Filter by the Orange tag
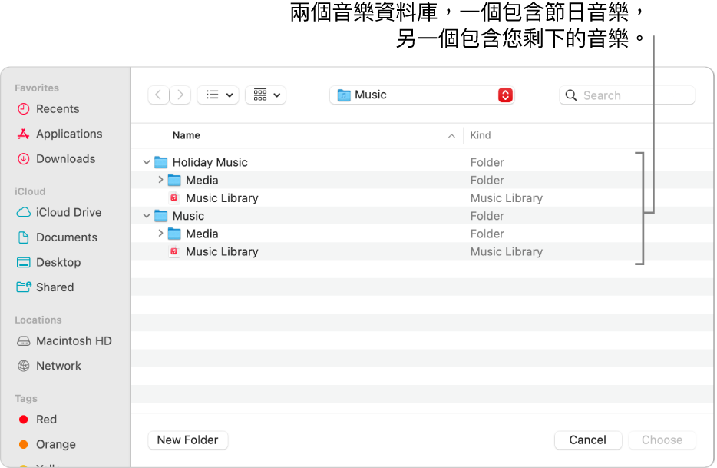Image resolution: width=717 pixels, height=468 pixels. point(47,444)
